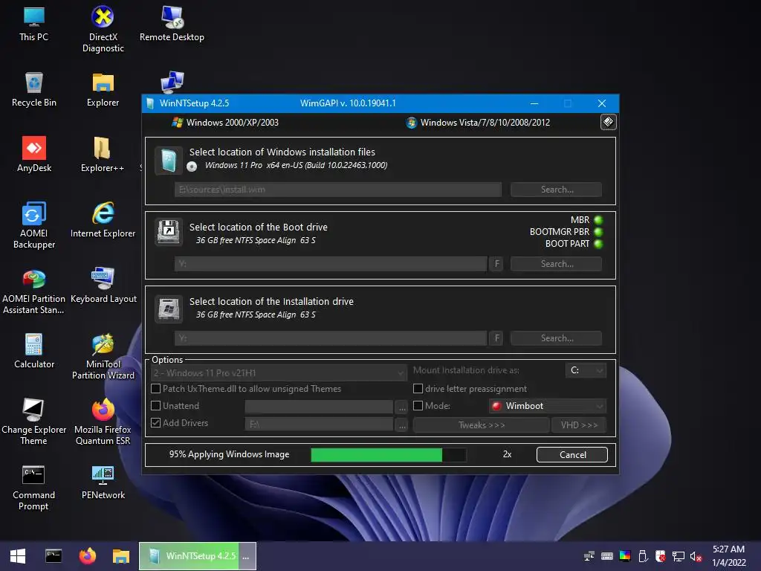This screenshot has height=571, width=761.
Task: Click the browse button for Add Drivers path
Action: tap(402, 425)
